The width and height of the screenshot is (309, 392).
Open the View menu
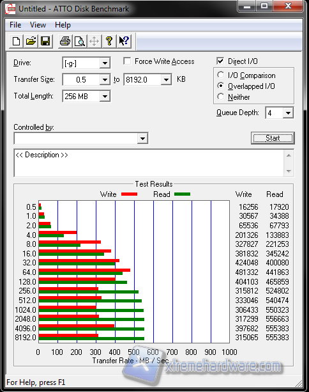coord(38,25)
